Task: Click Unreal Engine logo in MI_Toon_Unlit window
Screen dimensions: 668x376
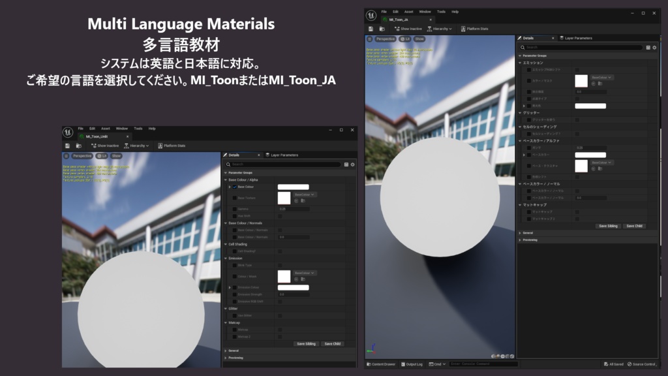Action: 68,133
